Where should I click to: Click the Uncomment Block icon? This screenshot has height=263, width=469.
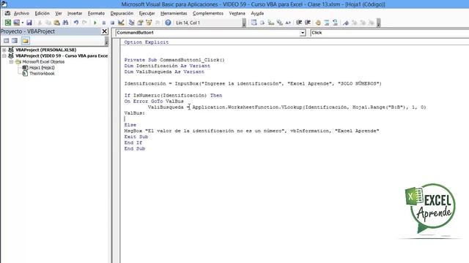pyautogui.click(x=336, y=23)
